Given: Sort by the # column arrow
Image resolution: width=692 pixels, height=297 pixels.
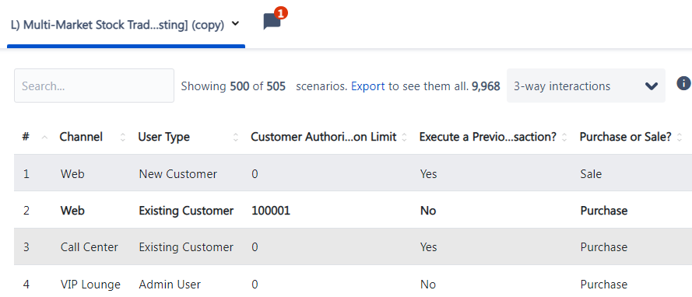Looking at the screenshot, I should 44,138.
